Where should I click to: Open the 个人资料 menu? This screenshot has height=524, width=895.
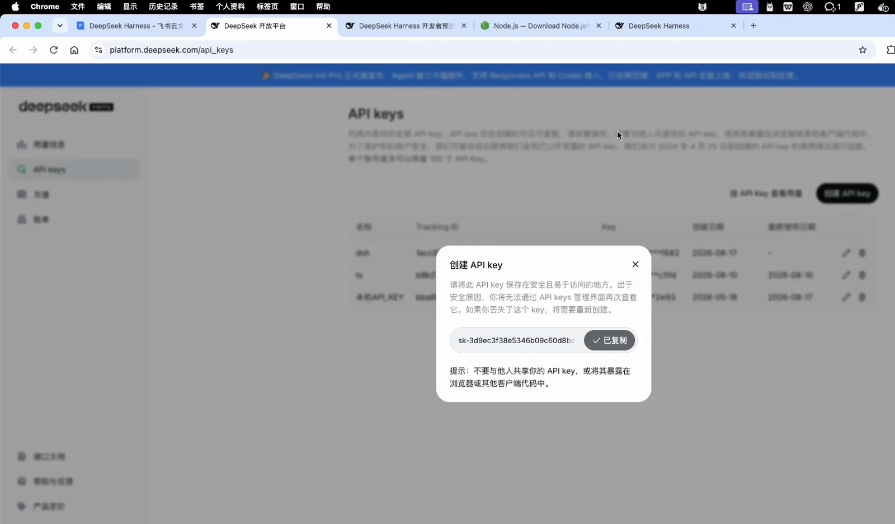230,7
